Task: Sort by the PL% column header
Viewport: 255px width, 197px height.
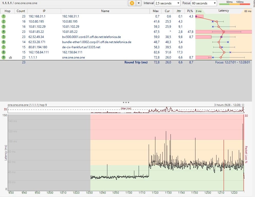Action: click(190, 11)
